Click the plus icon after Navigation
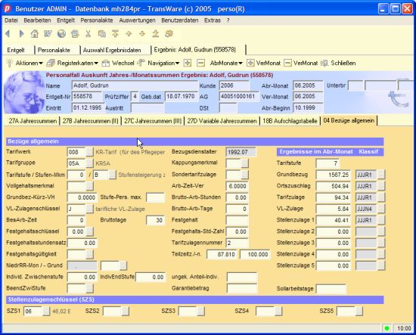Image resolution: width=416 pixels, height=335 pixels. click(188, 63)
